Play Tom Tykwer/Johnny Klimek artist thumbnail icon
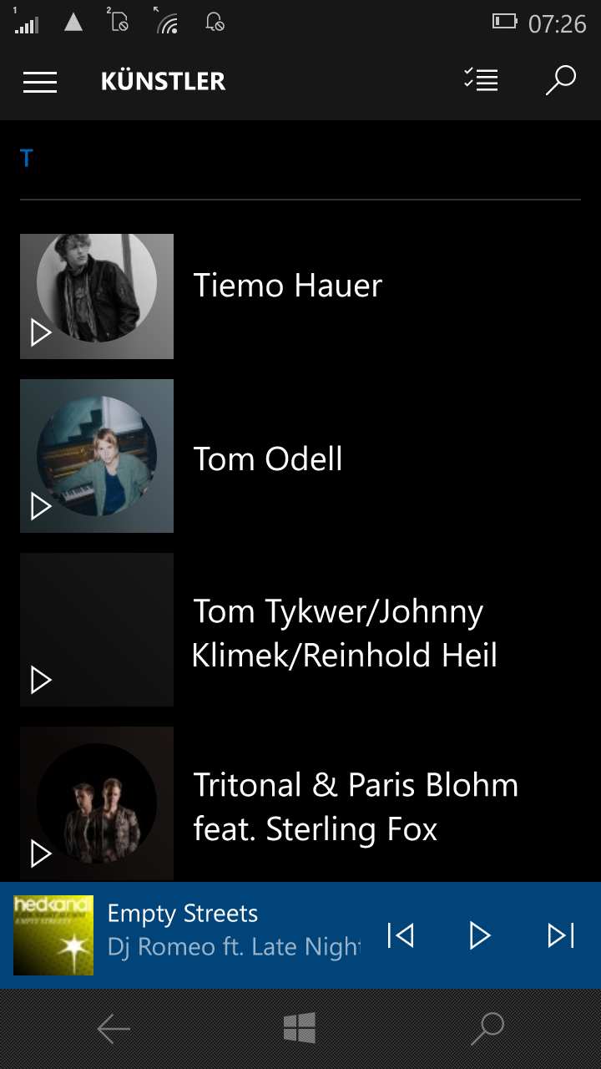Screen dimensions: 601x1069 click(41, 680)
